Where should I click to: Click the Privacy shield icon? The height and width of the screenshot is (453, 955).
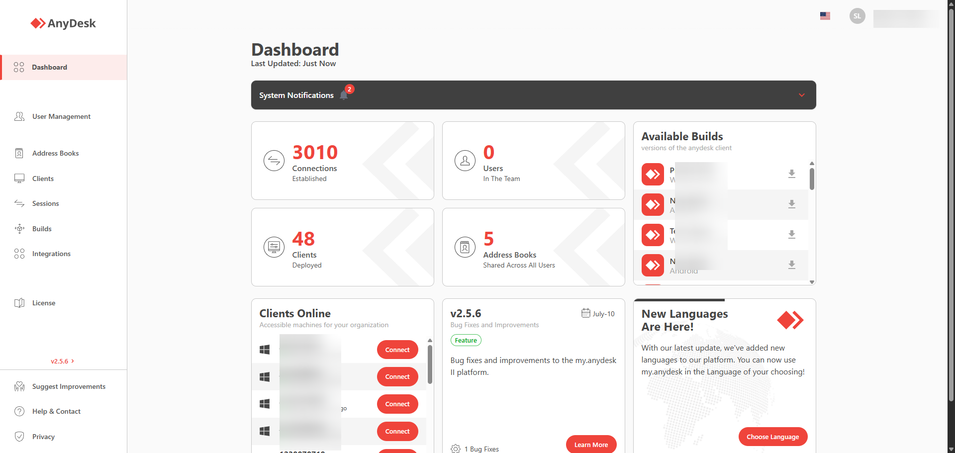(19, 437)
